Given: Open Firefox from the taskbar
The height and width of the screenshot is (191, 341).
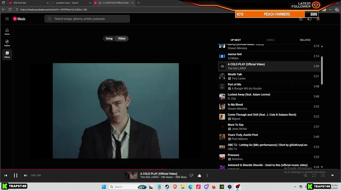Looking at the screenshot, I should click(x=214, y=187).
